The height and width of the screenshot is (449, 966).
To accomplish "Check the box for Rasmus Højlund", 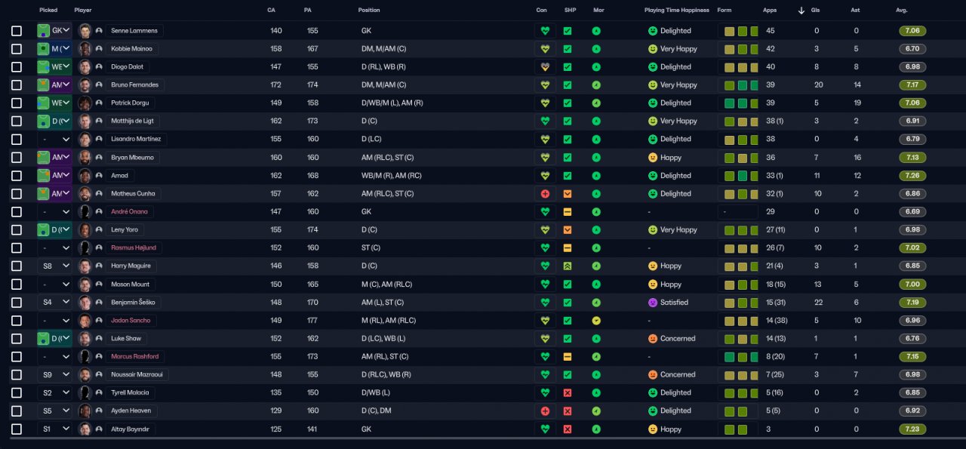I will (x=17, y=248).
